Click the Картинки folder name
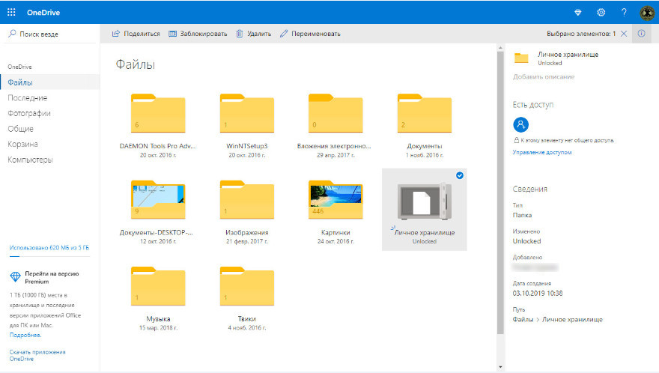 [x=335, y=232]
